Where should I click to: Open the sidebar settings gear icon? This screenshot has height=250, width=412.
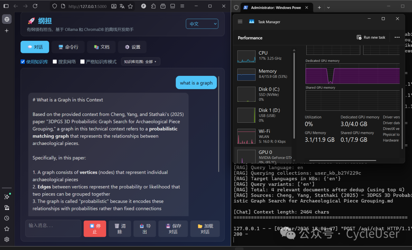(7, 239)
